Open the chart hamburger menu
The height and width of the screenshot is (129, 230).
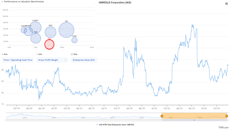[x=226, y=4]
